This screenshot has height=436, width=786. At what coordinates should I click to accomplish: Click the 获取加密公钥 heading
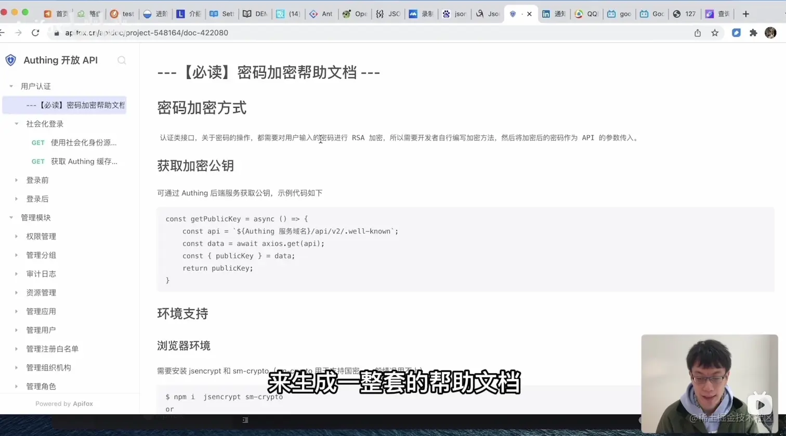195,166
